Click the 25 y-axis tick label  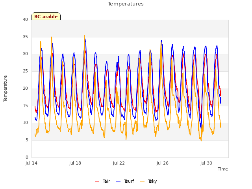[25, 71]
